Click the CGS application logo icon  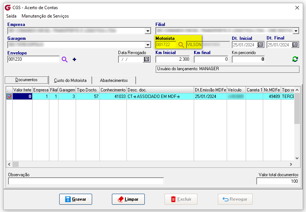(x=8, y=8)
